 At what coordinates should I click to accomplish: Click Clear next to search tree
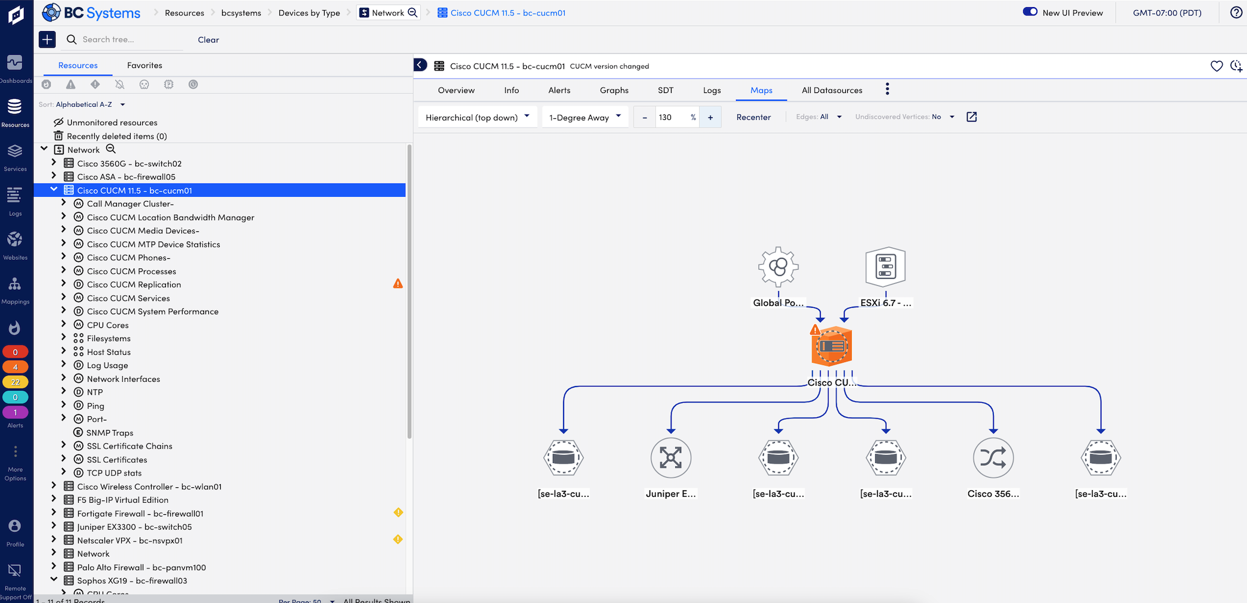pos(208,40)
